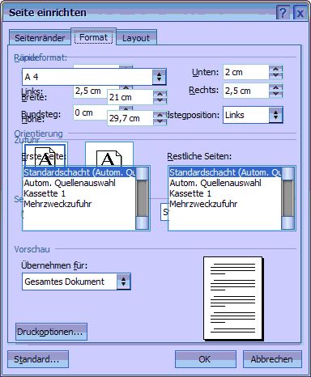Click the Erste Seite list scrollbar thumb
The image size is (311, 377).
click(x=143, y=198)
